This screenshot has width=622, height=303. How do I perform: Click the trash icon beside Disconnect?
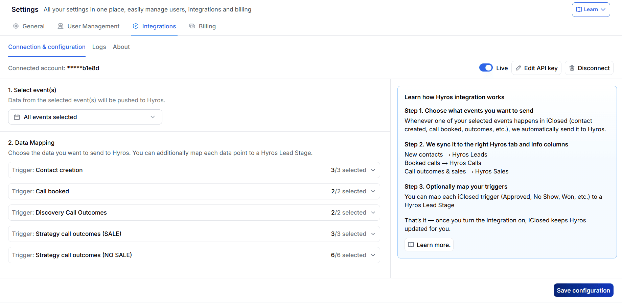click(572, 68)
